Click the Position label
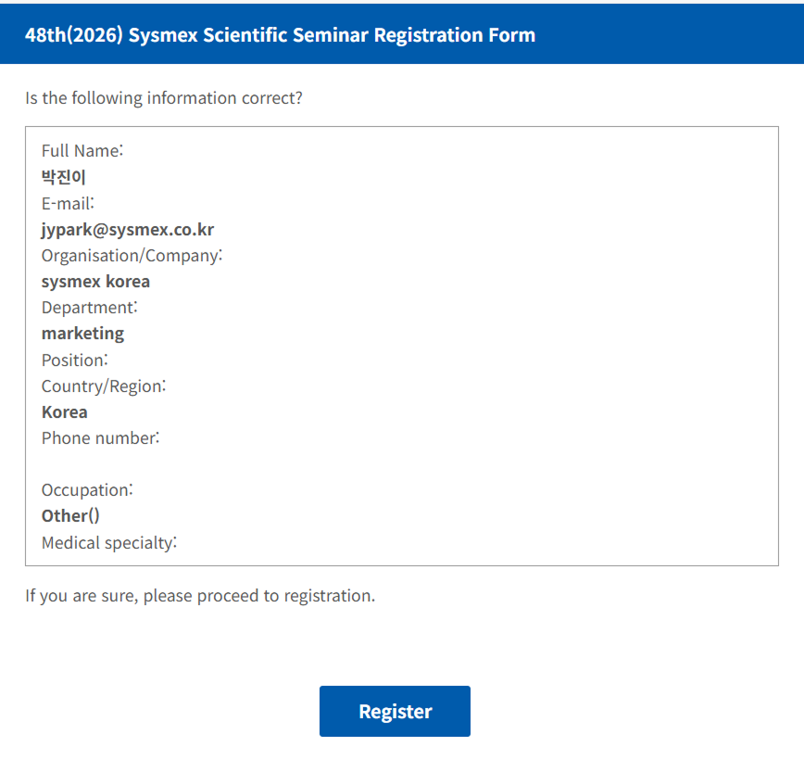Image resolution: width=804 pixels, height=772 pixels. 74,359
